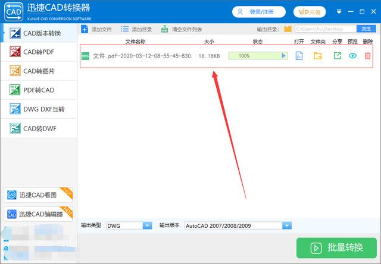Image resolution: width=381 pixels, height=264 pixels.
Task: Click the arrow of output version combo
Action: click(x=287, y=225)
